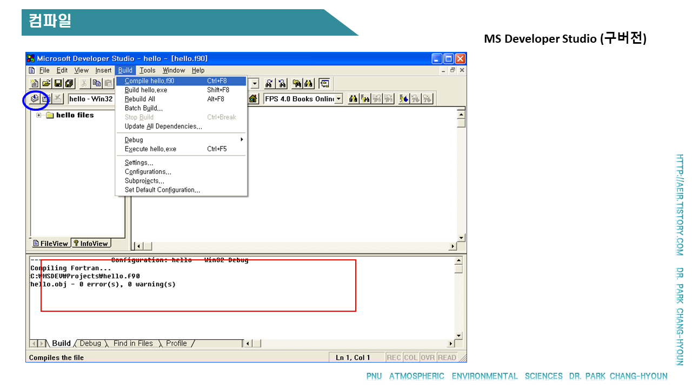Open the File menu
692x389 pixels.
coord(44,70)
